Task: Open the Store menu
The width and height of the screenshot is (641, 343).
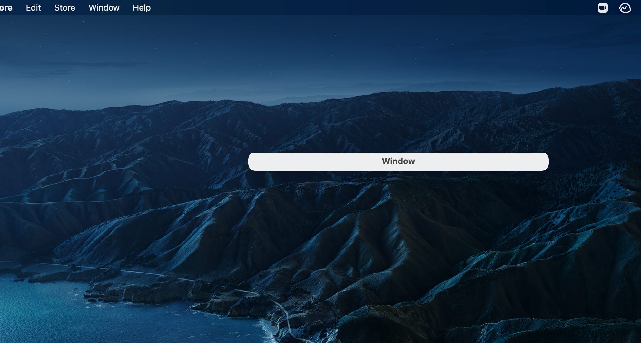Action: [64, 8]
